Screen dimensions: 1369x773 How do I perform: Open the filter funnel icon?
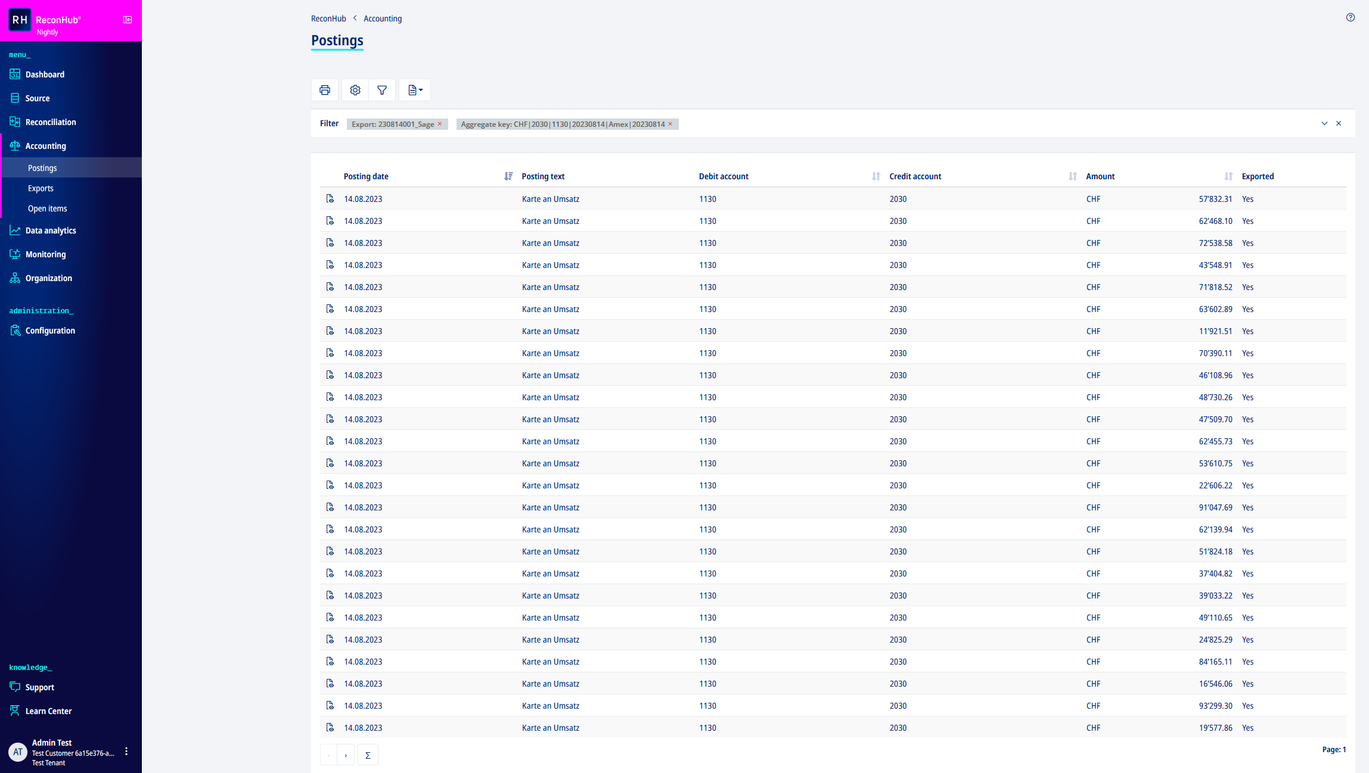(x=382, y=90)
